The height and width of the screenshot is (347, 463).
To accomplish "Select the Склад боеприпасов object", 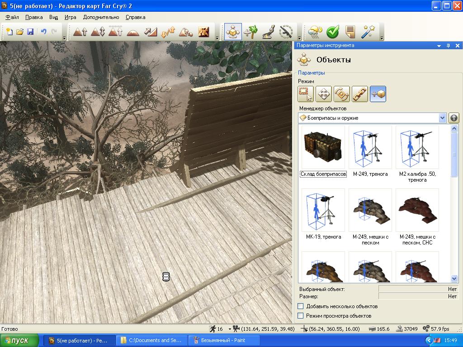I will [x=323, y=152].
